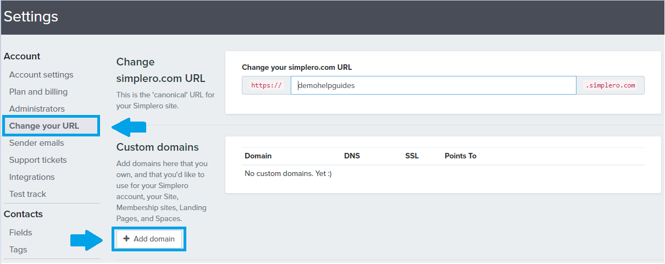
Task: Open Fields under Contacts
Action: point(20,233)
